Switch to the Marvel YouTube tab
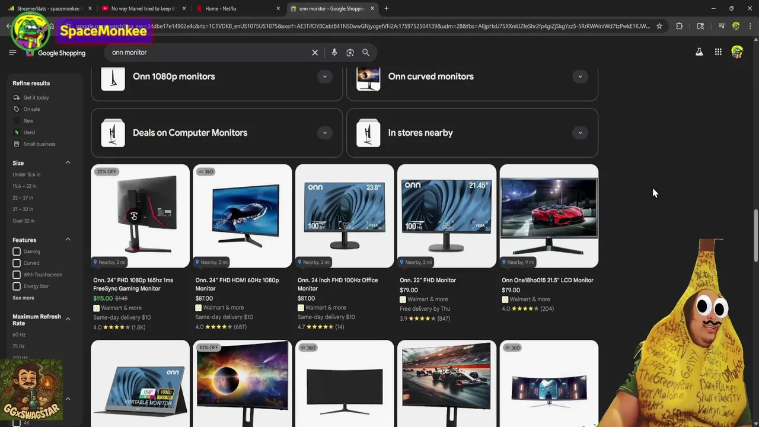This screenshot has height=427, width=759. (x=143, y=8)
